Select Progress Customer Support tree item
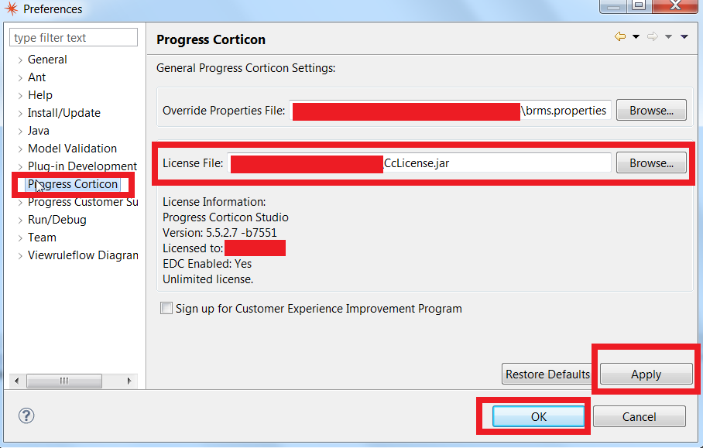Image resolution: width=703 pixels, height=448 pixels. [83, 202]
